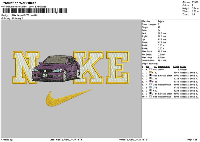Viewport: 200px width, 142px height.
Task: Select the 'Stop Sequence:' heading
Action: 150,64
